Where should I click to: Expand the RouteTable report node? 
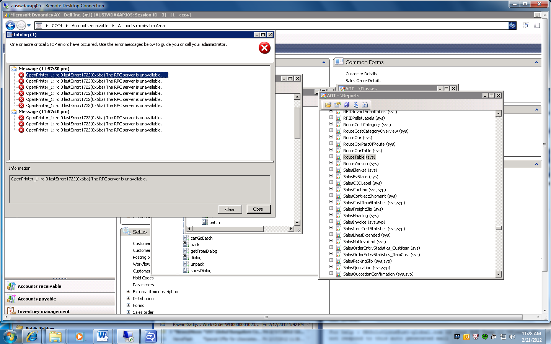331,156
